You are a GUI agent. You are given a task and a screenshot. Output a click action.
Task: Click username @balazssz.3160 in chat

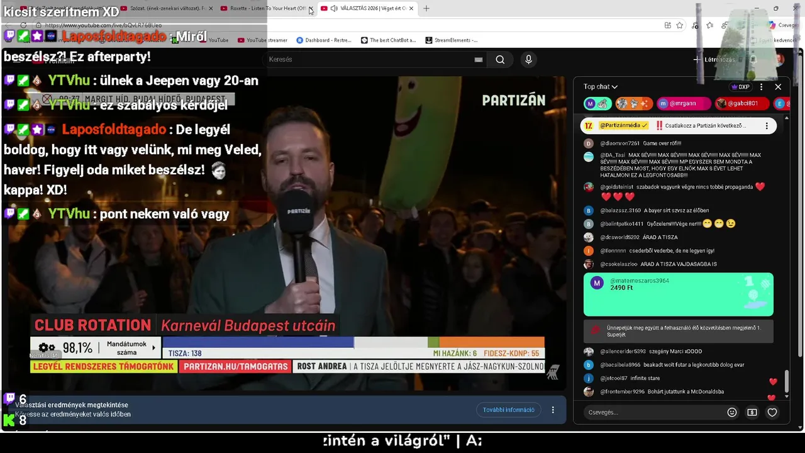point(620,210)
